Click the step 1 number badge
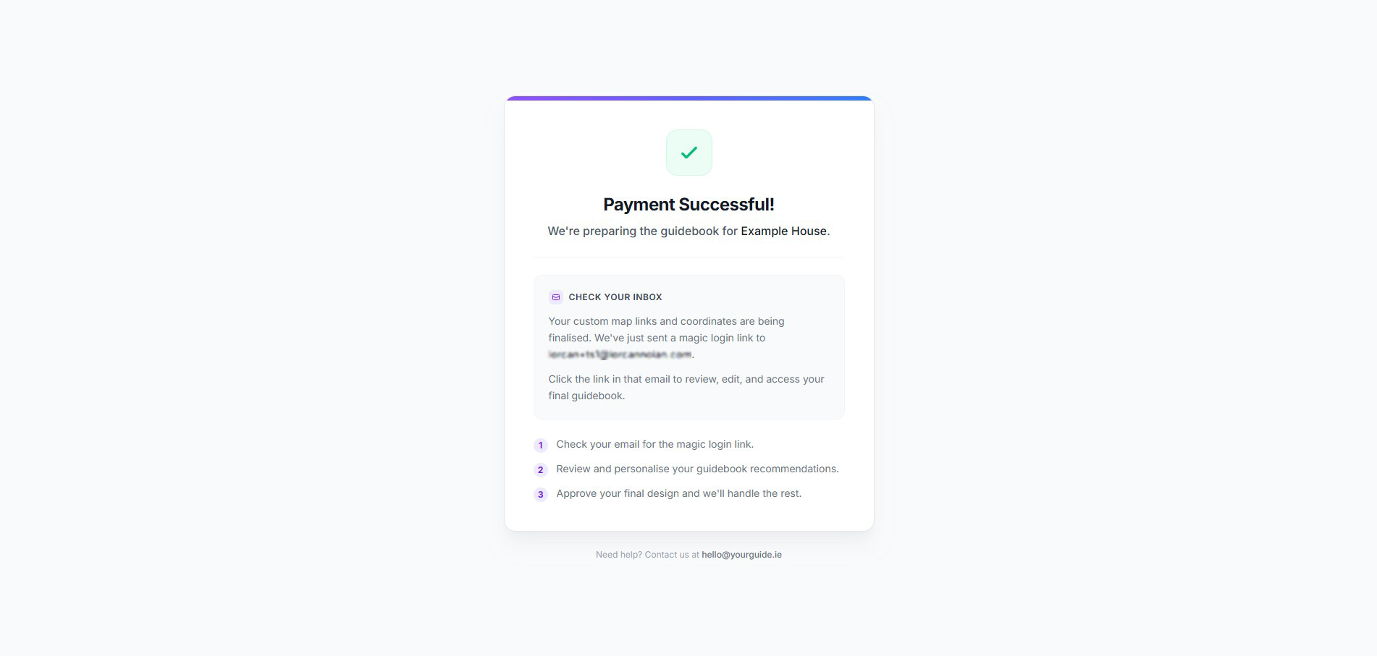 [x=540, y=446]
